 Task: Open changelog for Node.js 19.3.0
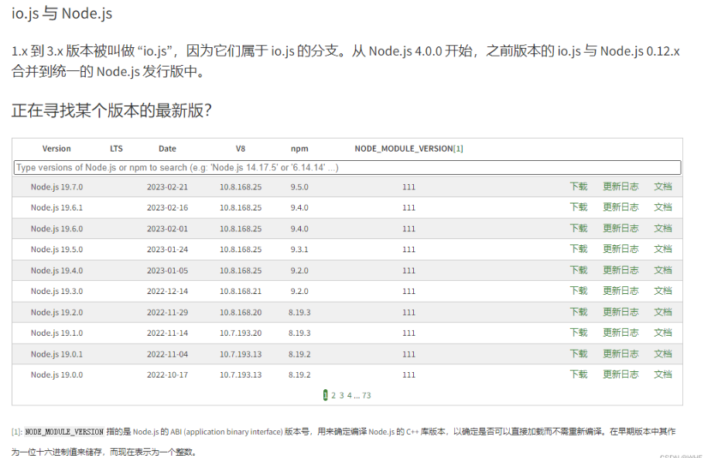[620, 291]
